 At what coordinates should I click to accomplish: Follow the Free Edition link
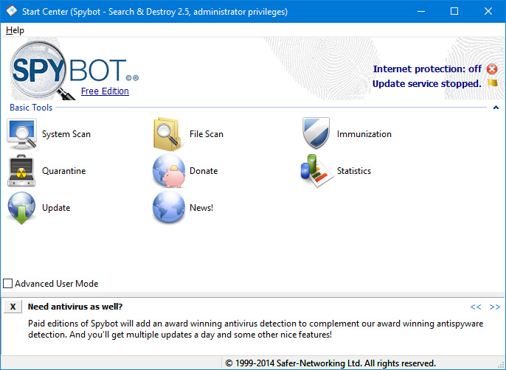[105, 91]
